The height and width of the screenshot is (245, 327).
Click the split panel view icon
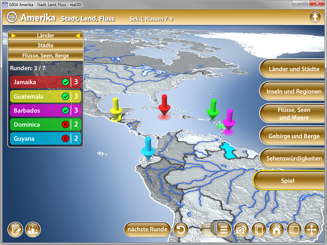(x=294, y=230)
